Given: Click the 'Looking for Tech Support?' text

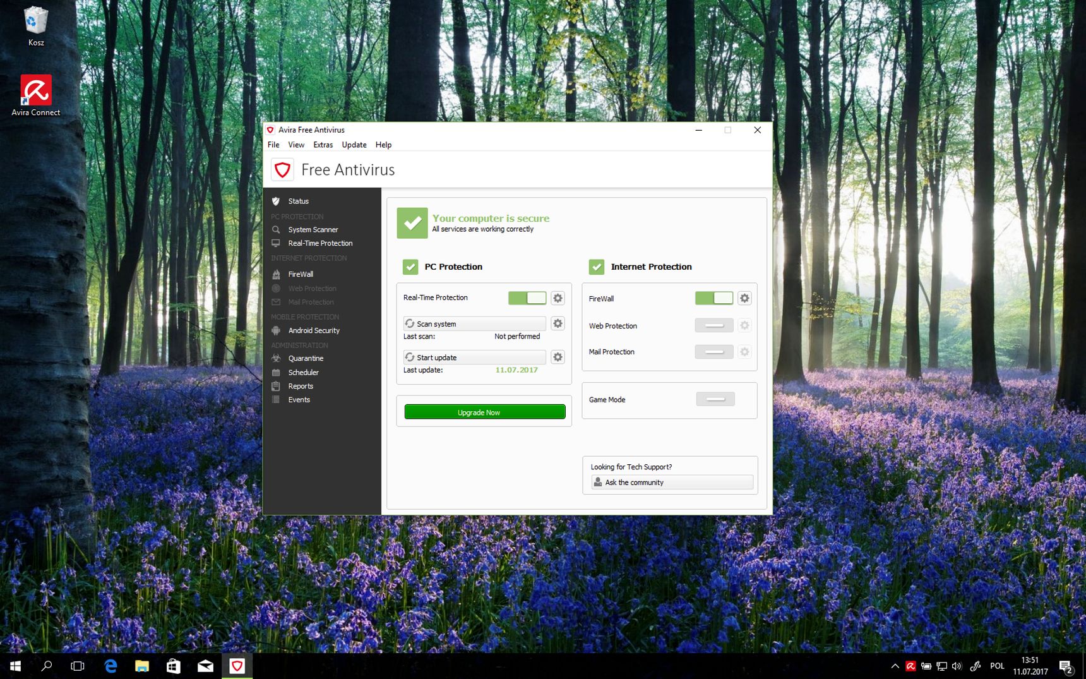Looking at the screenshot, I should pyautogui.click(x=631, y=467).
